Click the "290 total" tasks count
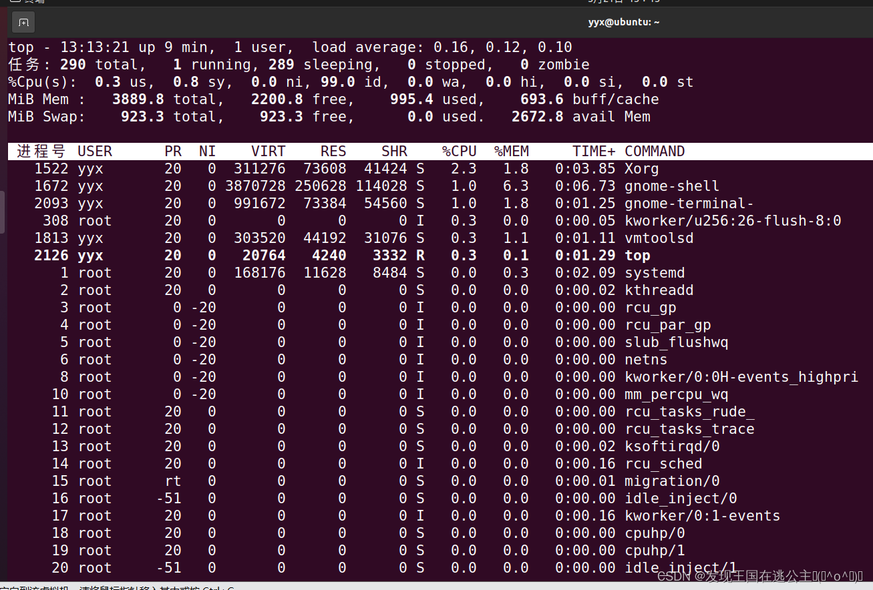873x590 pixels. pyautogui.click(x=99, y=65)
